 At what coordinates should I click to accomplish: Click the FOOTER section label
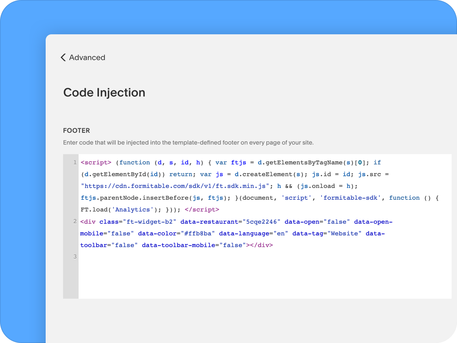[76, 130]
